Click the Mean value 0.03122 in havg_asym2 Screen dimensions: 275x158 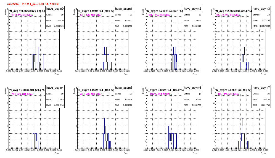(198, 20)
